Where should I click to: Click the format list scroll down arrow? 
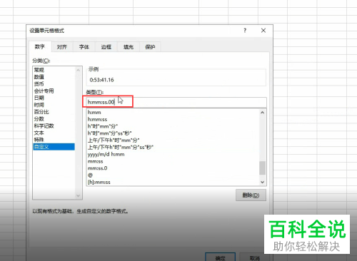263,182
